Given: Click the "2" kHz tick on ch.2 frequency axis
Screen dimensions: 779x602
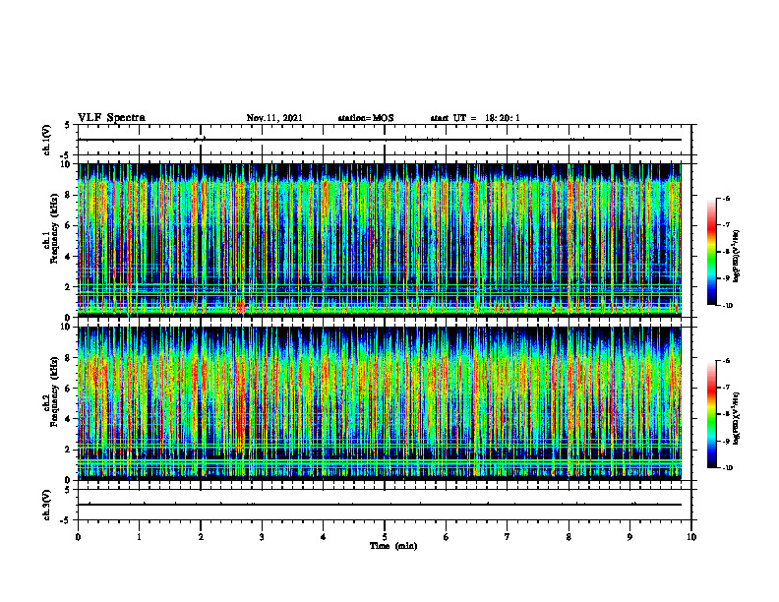Looking at the screenshot, I should 69,450.
